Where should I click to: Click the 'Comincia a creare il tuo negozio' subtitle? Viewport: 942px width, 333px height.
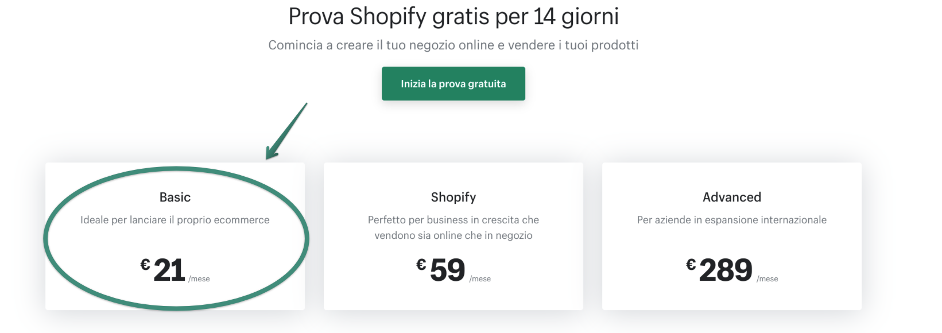tap(453, 45)
